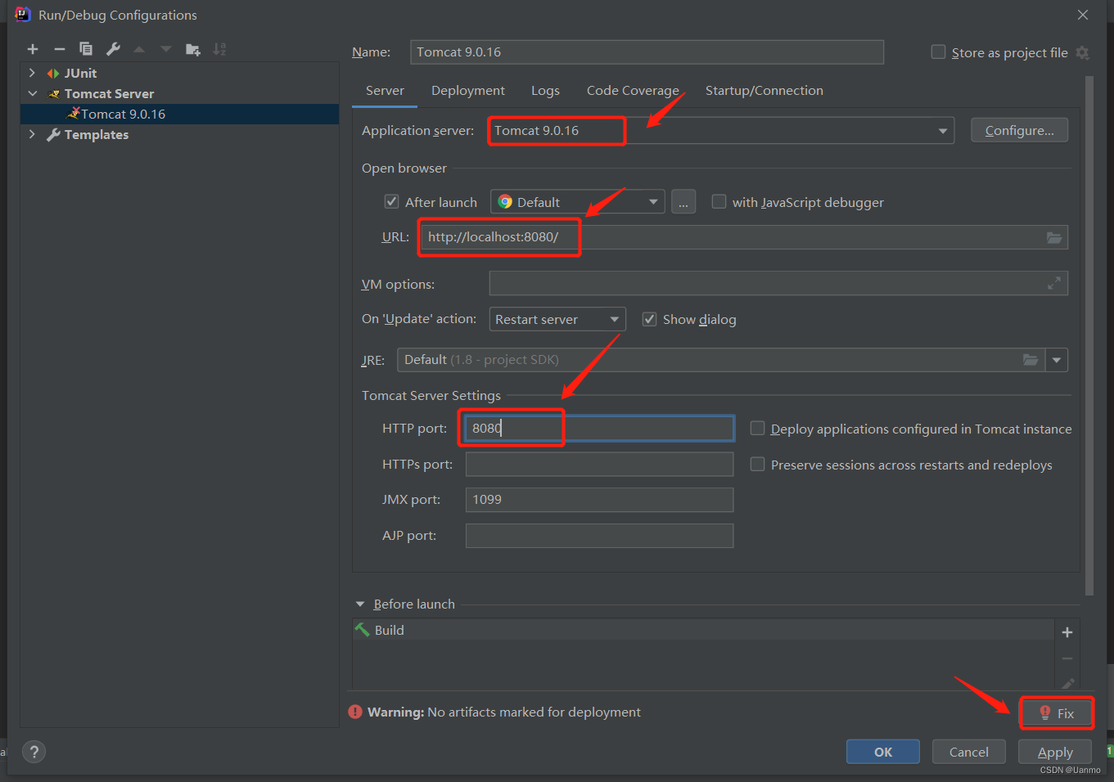Toggle the Show dialog checkbox
This screenshot has width=1114, height=782.
[649, 319]
